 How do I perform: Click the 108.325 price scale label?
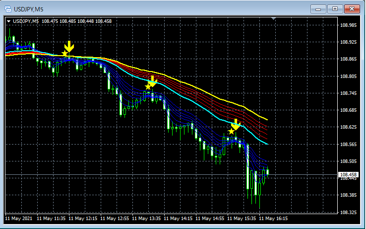click(x=348, y=212)
